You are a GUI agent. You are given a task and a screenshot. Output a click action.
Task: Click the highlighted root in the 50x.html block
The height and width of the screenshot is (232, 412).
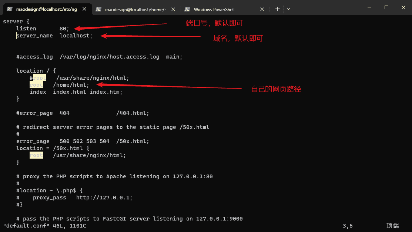click(36, 155)
